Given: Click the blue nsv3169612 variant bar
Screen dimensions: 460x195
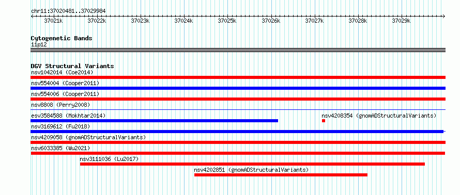Looking at the screenshot, I should click(237, 132).
